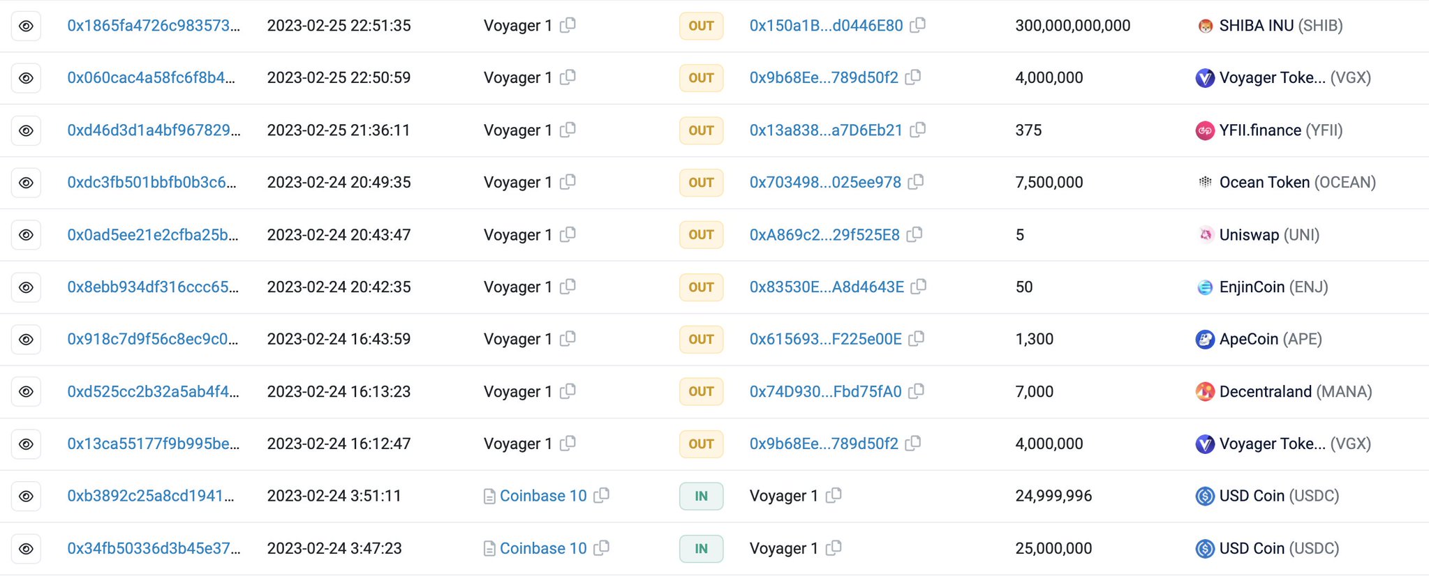This screenshot has width=1429, height=576.
Task: Copy the 0x13a838...a7D6Eb21 address
Action: (x=918, y=130)
